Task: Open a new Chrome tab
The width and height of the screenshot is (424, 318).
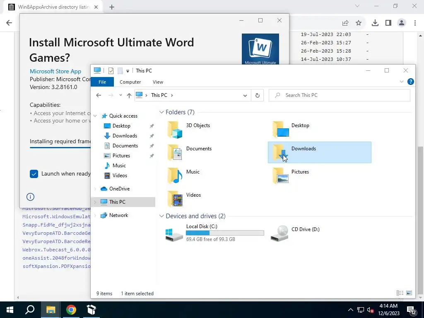Action: pos(112,7)
